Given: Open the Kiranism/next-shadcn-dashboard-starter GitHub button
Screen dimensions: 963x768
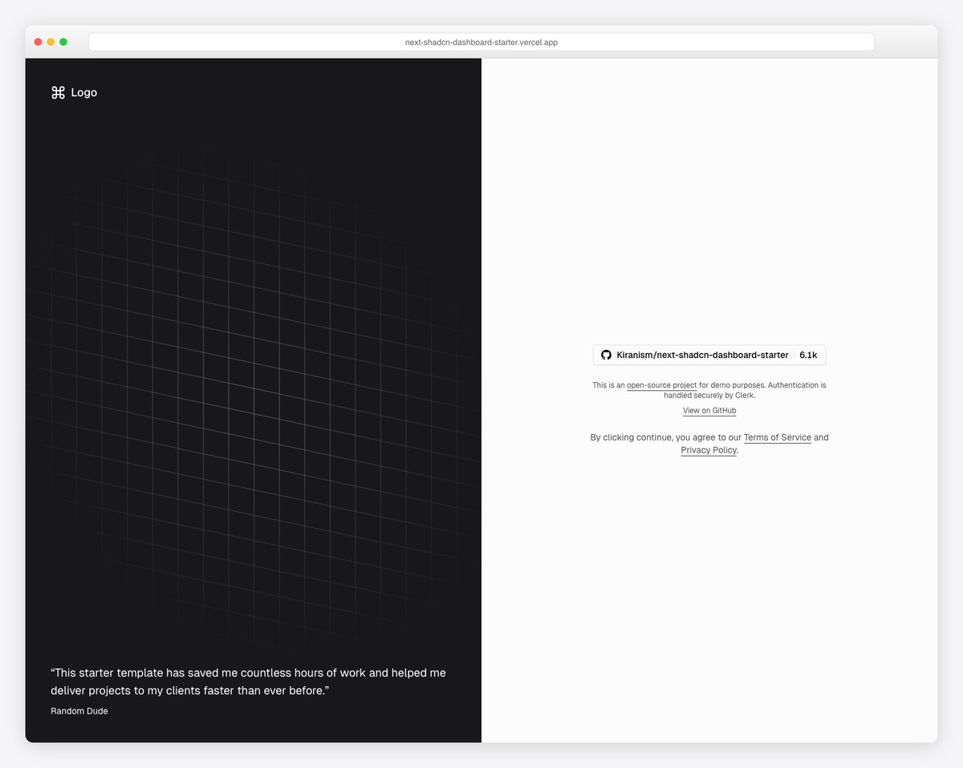Looking at the screenshot, I should pyautogui.click(x=702, y=354).
